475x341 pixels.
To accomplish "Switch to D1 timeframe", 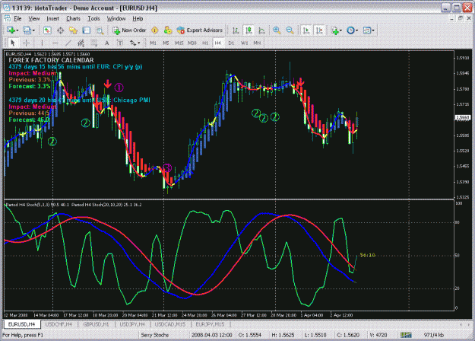I will click(231, 43).
